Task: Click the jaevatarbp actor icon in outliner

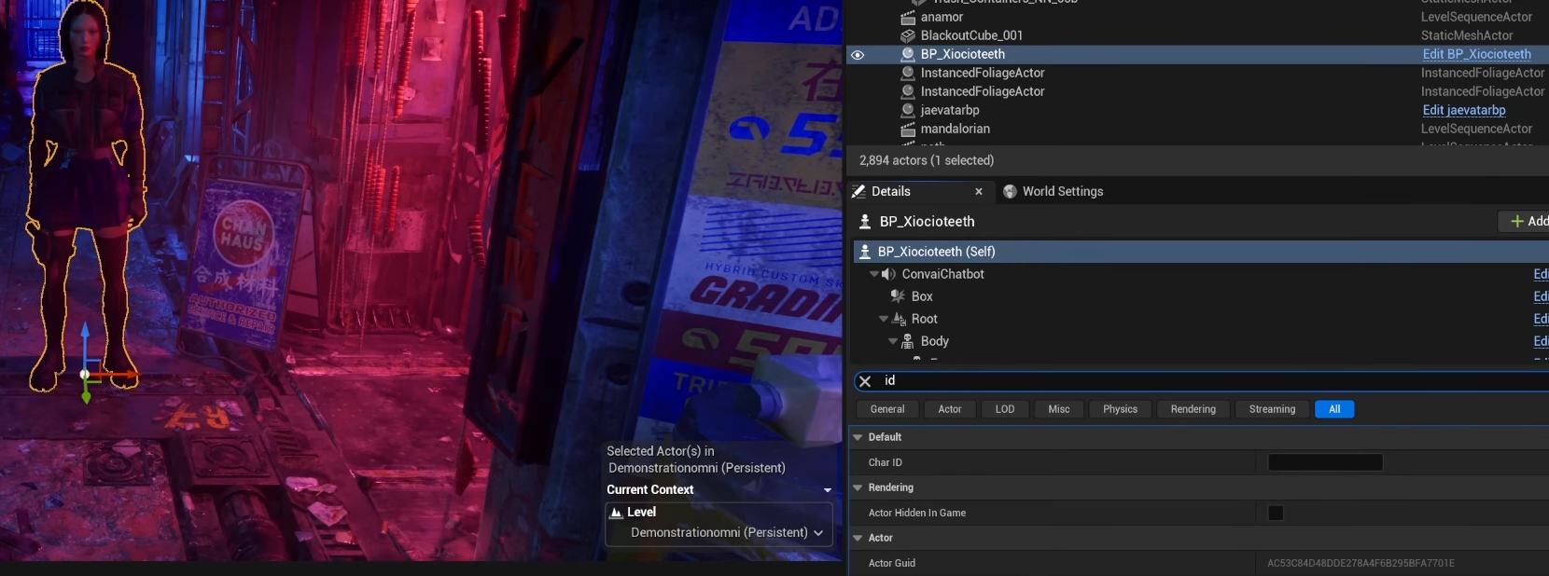Action: [907, 110]
